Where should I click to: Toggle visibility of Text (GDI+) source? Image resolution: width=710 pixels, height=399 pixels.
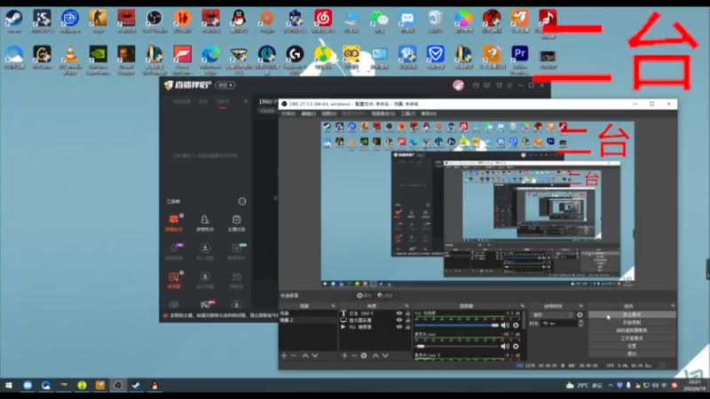[398, 313]
